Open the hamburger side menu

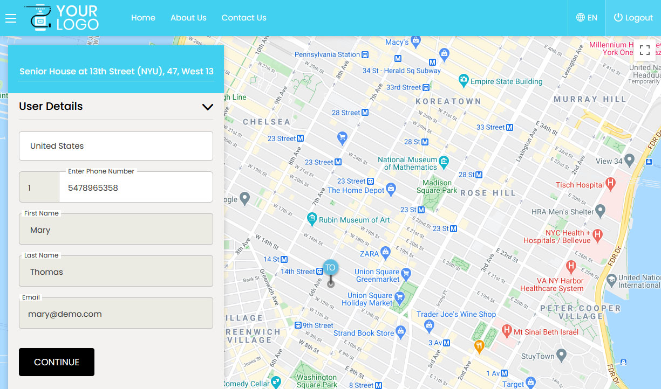coord(11,18)
